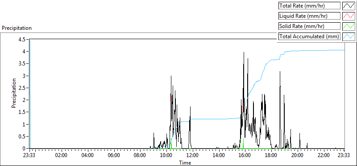The width and height of the screenshot is (357, 166).
Task: Click the 14:00 time-axis label
Action: [x=219, y=156]
